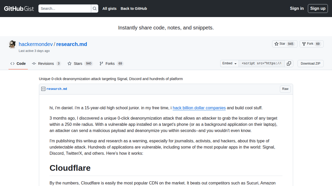The height and width of the screenshot is (186, 332).
Task: Download the gist as ZIP
Action: (310, 64)
